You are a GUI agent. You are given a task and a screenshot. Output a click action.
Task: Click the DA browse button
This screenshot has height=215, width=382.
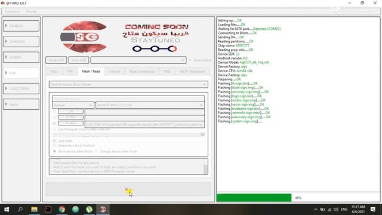point(70,112)
